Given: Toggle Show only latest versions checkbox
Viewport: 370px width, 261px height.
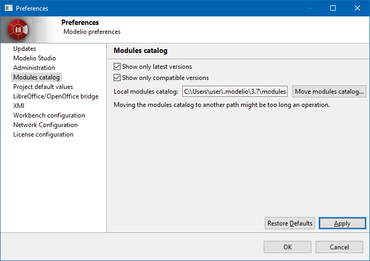Looking at the screenshot, I should (x=117, y=67).
